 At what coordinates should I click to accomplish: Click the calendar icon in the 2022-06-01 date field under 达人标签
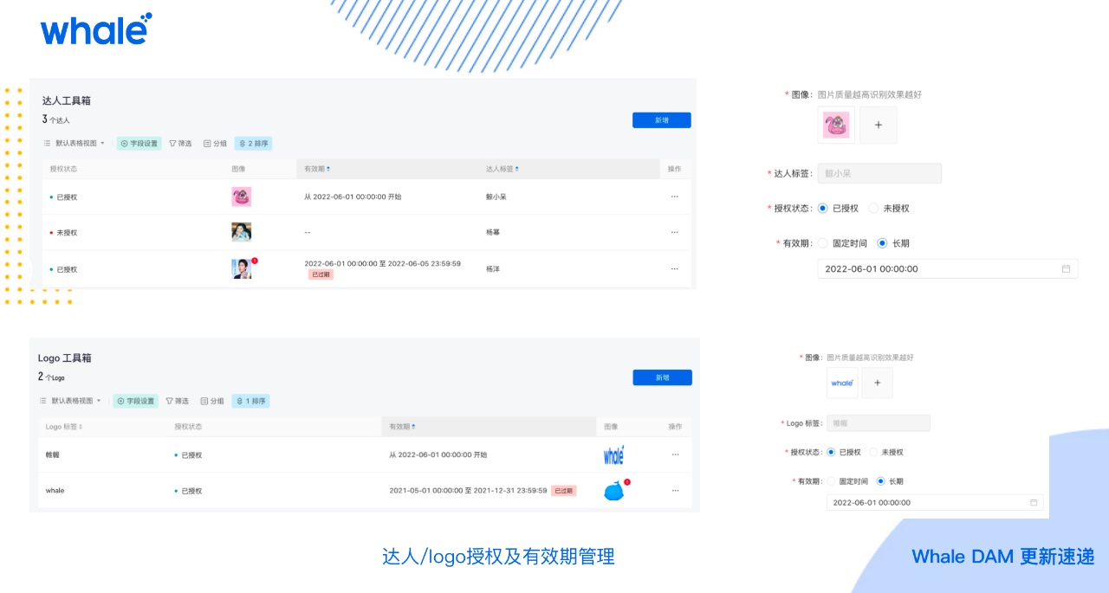[x=1066, y=268]
